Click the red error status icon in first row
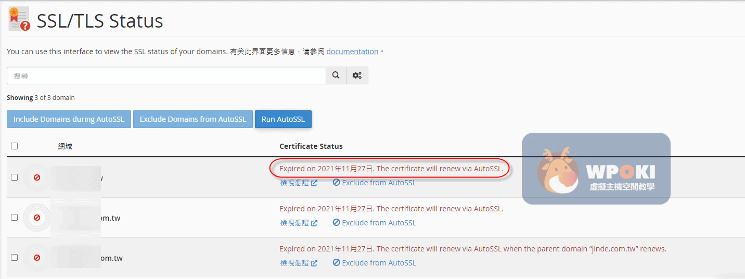Viewport: 745px width, 279px height. [37, 177]
